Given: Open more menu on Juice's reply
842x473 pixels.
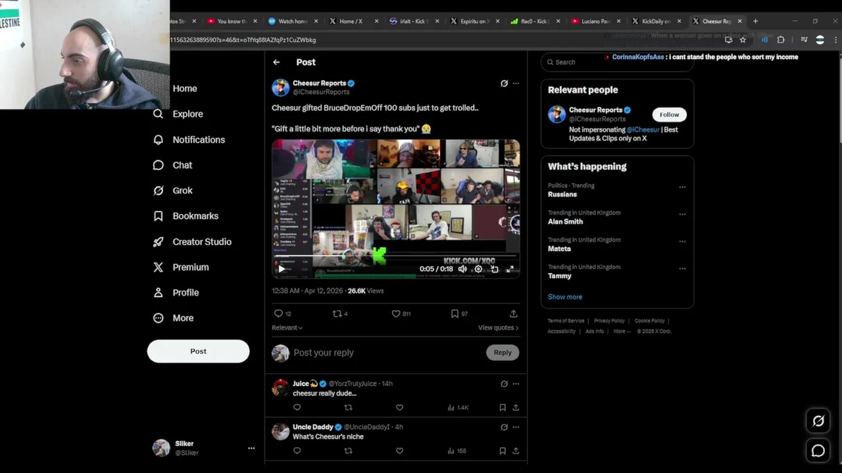Looking at the screenshot, I should (516, 384).
